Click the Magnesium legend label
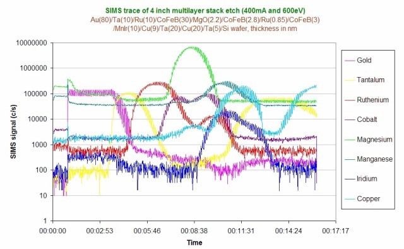The width and height of the screenshot is (404, 249). click(374, 140)
